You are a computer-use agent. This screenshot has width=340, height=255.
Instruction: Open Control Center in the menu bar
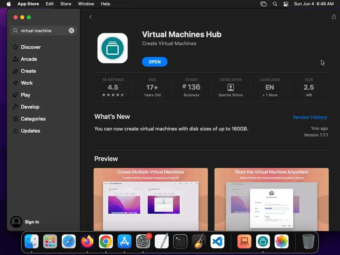tap(286, 4)
